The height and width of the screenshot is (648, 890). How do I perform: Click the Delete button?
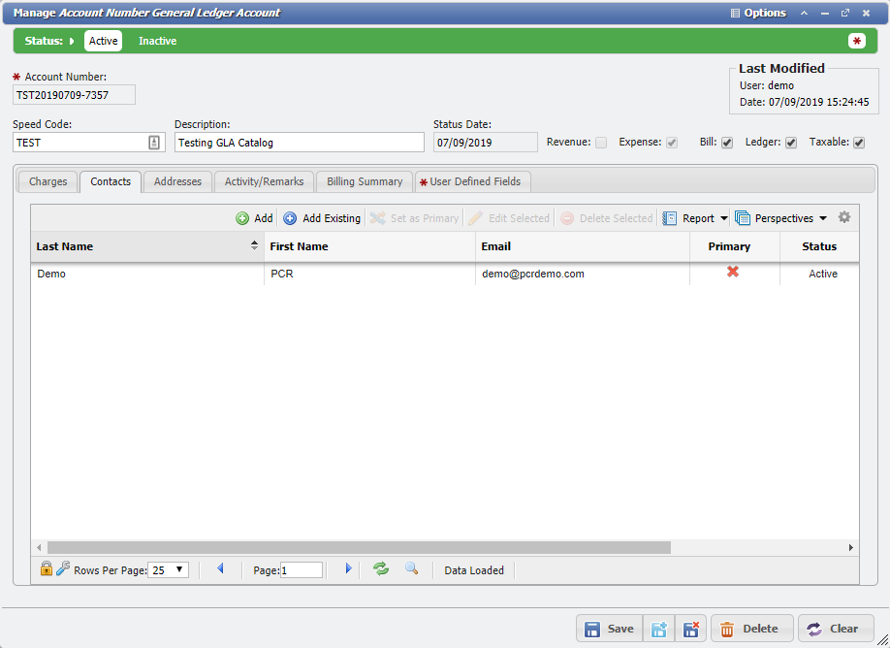point(751,628)
